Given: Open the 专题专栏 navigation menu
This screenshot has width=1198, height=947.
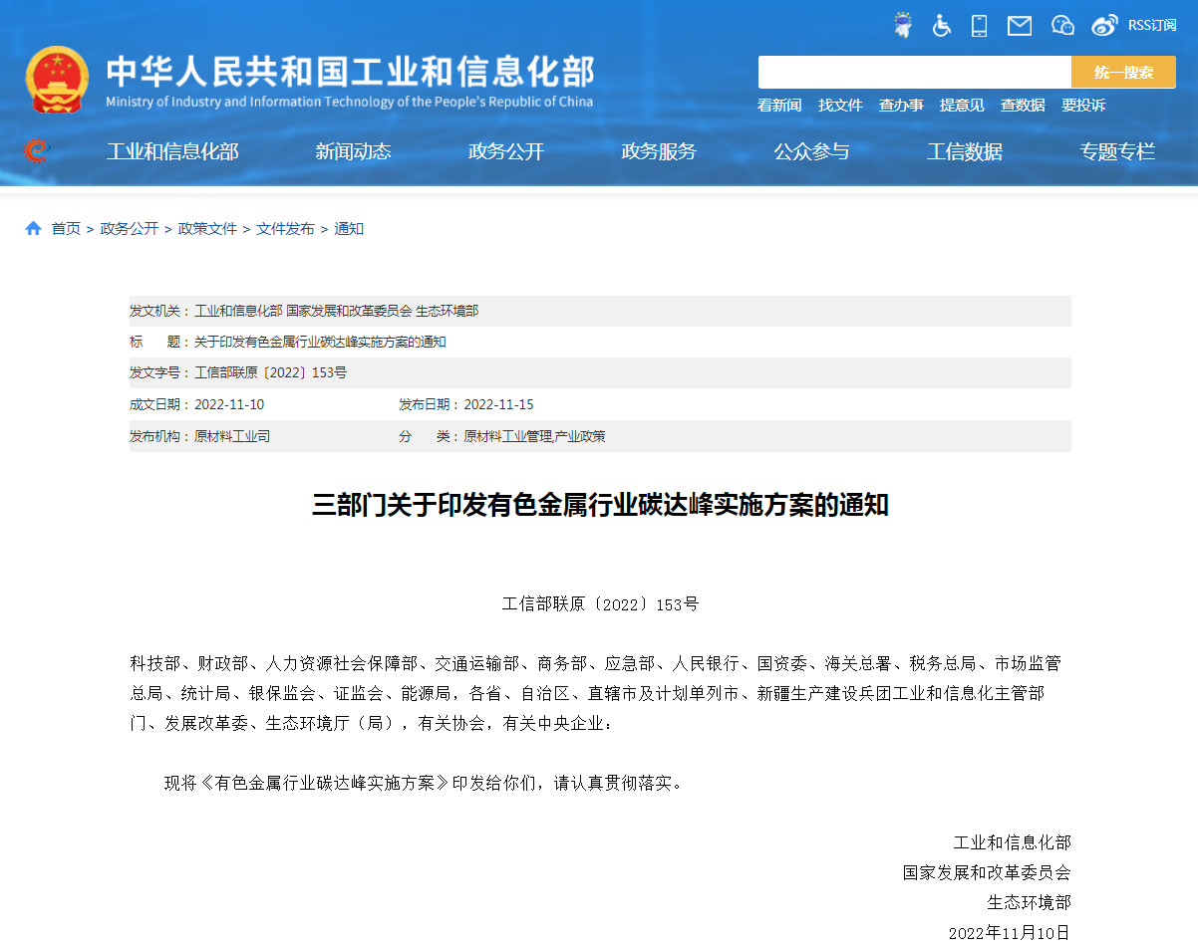Looking at the screenshot, I should tap(1117, 151).
